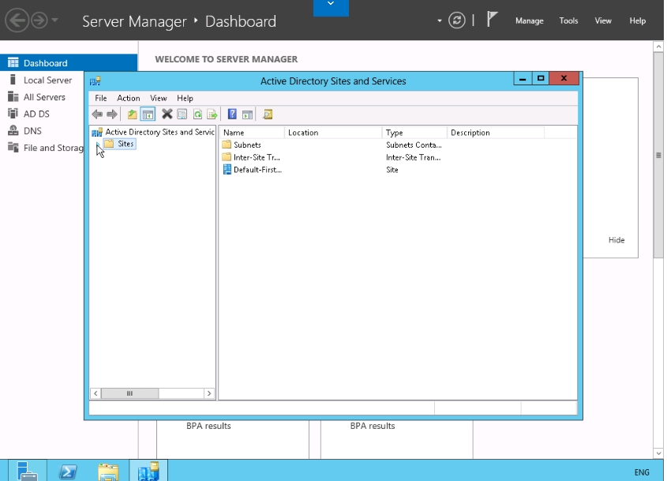Click the Export List toolbar icon

click(x=212, y=115)
